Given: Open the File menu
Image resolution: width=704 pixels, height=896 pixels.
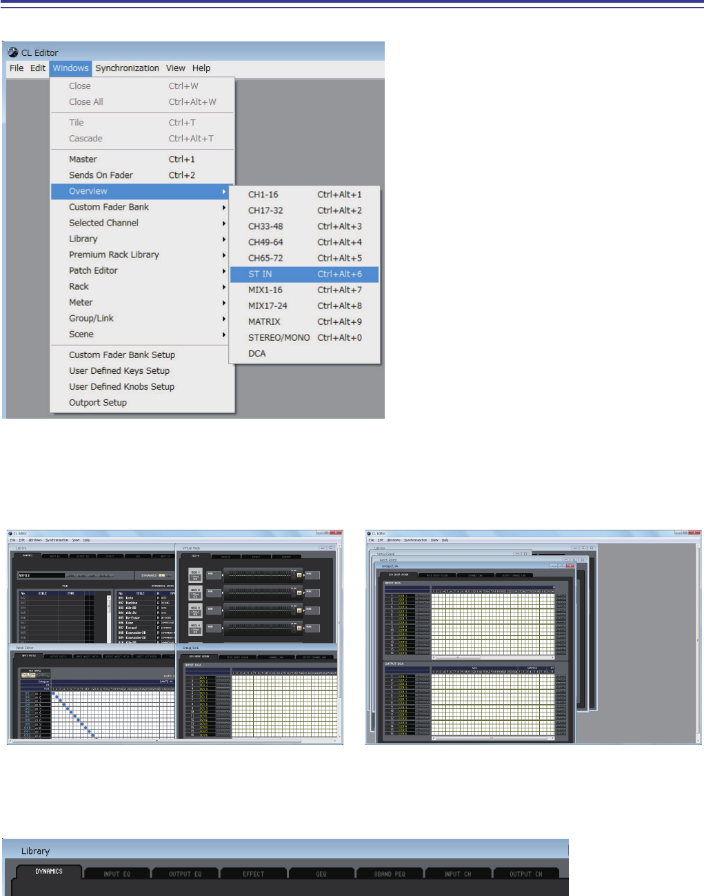Looking at the screenshot, I should [17, 68].
